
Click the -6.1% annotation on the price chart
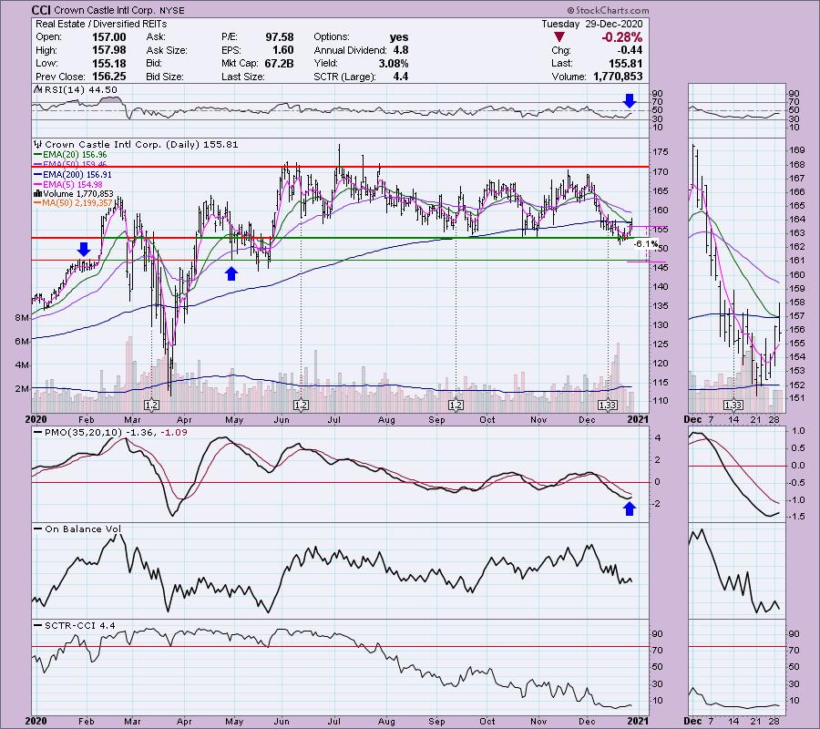(x=645, y=244)
